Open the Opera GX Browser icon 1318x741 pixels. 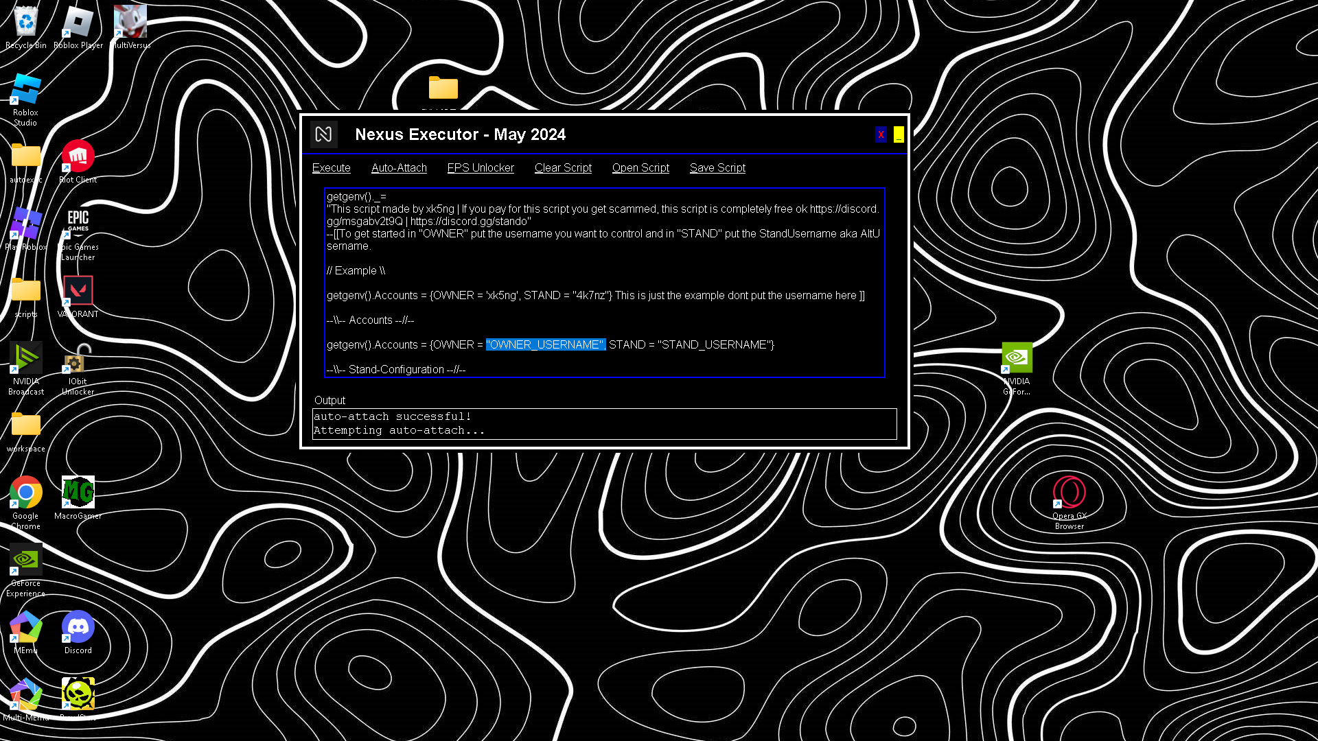1069,493
